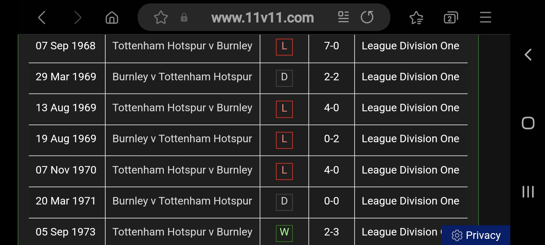The width and height of the screenshot is (545, 245).
Task: Click the W result badge for 05 Sep 1973
Action: click(284, 233)
